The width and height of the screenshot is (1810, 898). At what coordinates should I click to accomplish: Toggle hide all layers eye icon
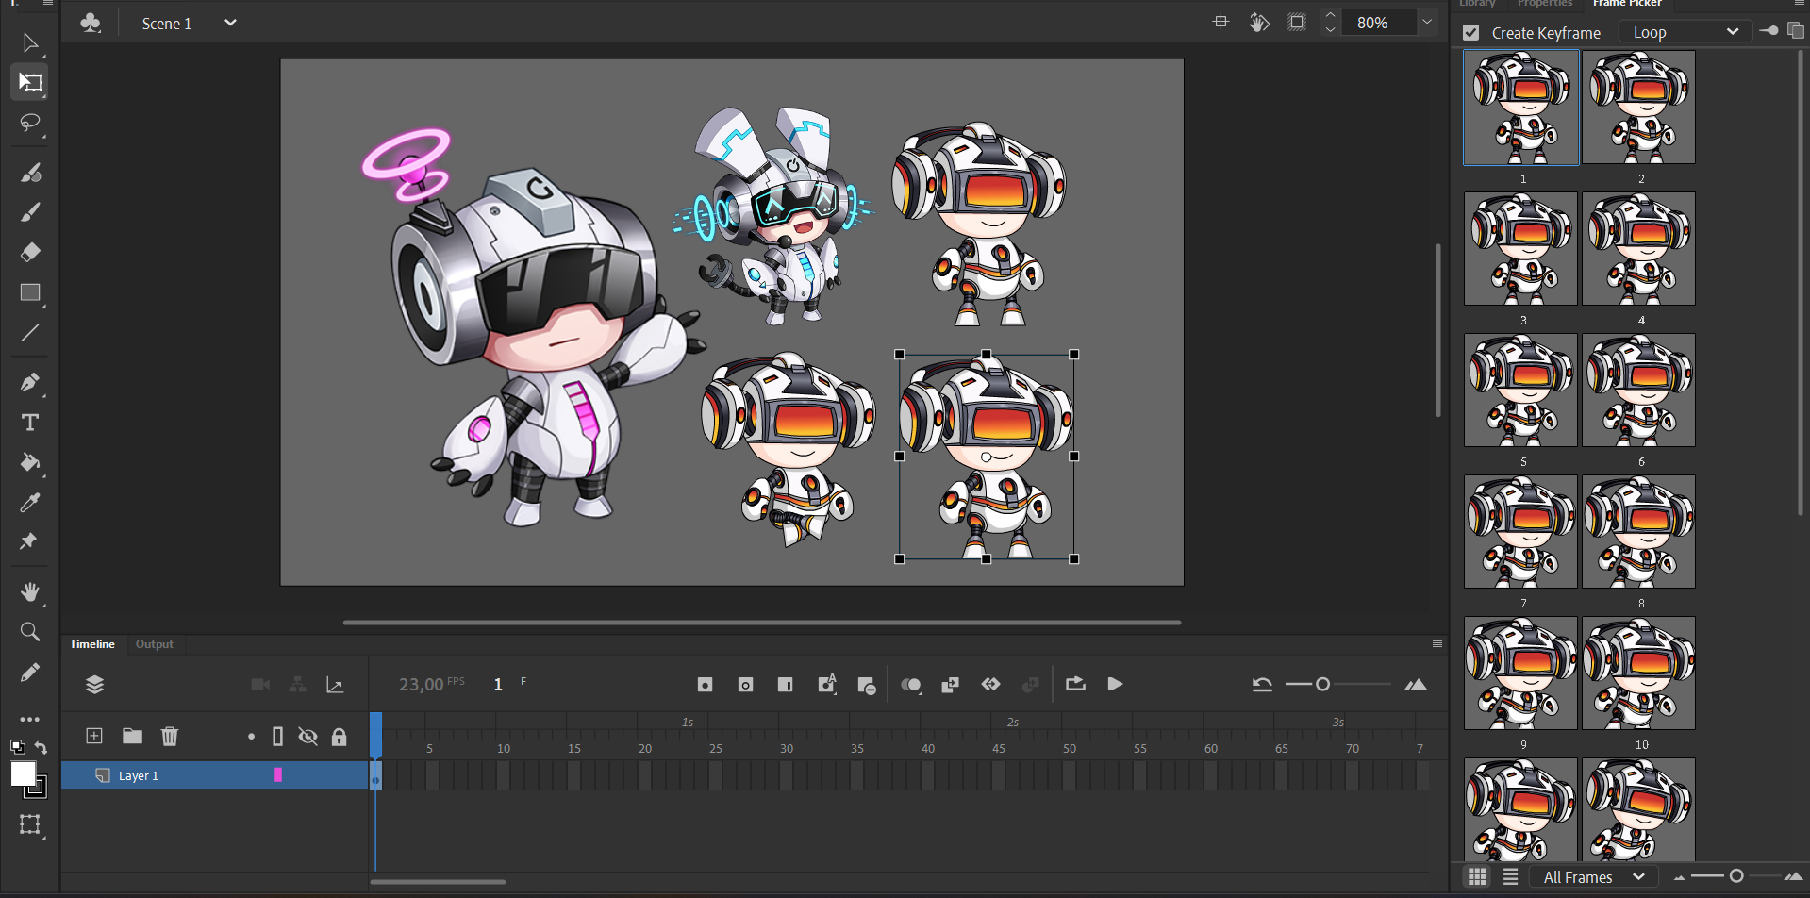click(307, 737)
